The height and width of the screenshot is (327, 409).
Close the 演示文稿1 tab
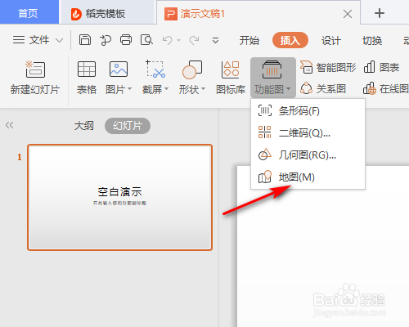pyautogui.click(x=348, y=14)
